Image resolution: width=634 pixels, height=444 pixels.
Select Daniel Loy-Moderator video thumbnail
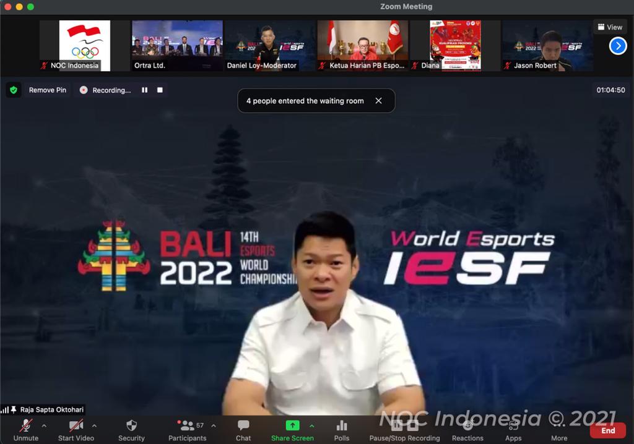point(270,46)
